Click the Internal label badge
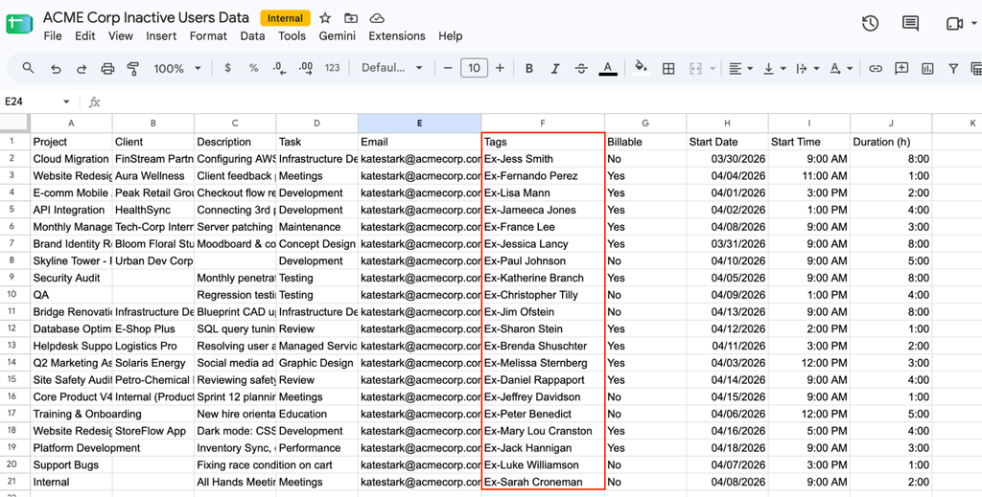Viewport: 982px width, 497px height. point(285,18)
